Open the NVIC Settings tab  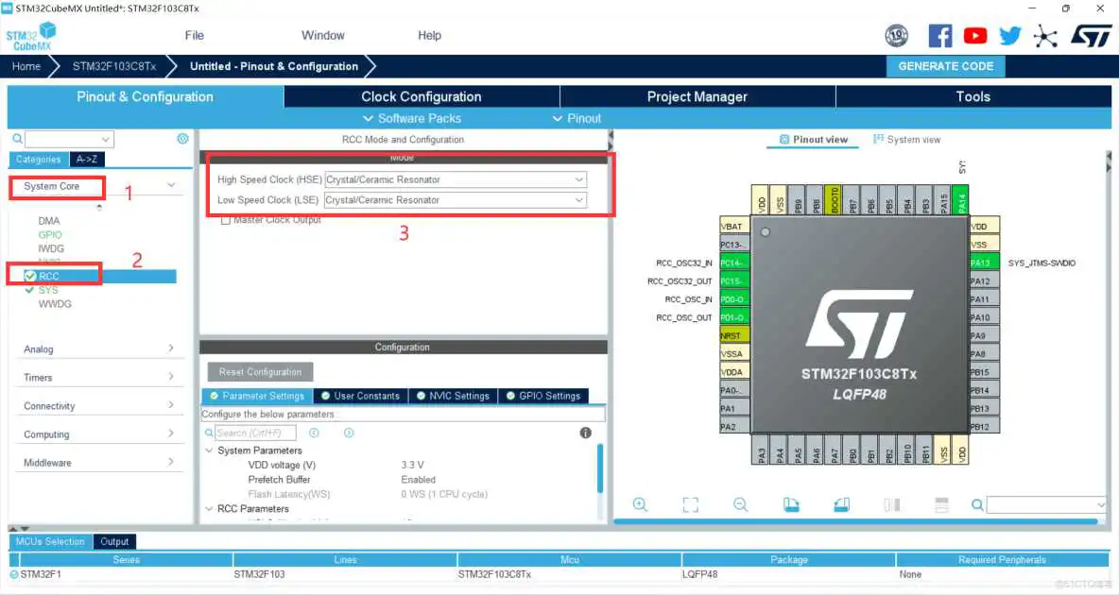453,396
